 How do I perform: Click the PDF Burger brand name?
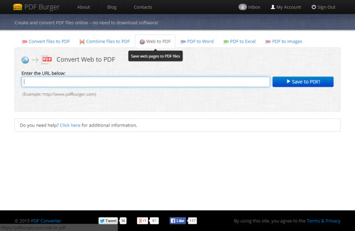[x=42, y=7]
